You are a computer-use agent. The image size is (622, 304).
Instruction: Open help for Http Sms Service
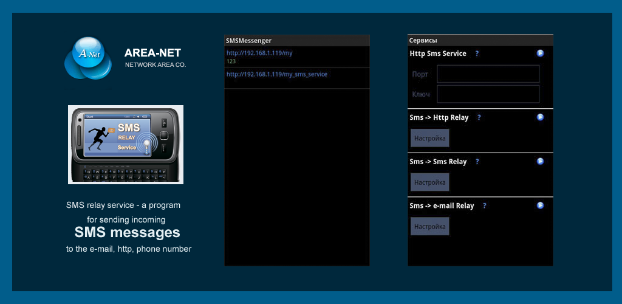click(477, 54)
